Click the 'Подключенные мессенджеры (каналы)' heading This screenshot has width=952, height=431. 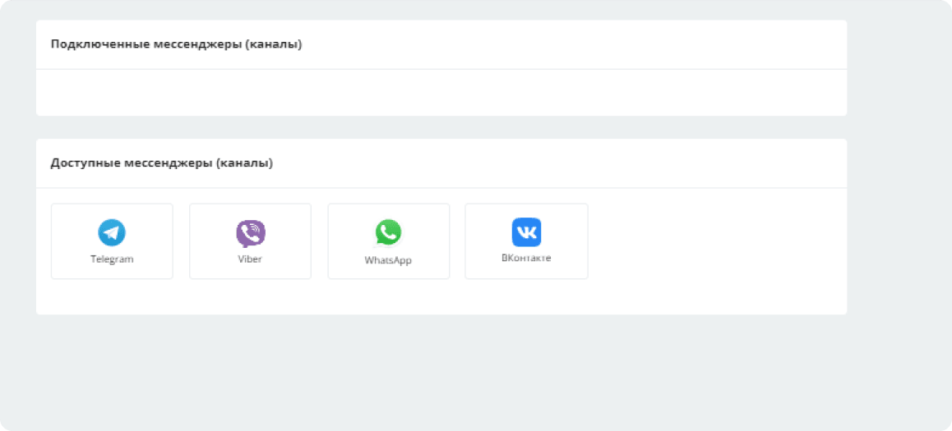(176, 45)
